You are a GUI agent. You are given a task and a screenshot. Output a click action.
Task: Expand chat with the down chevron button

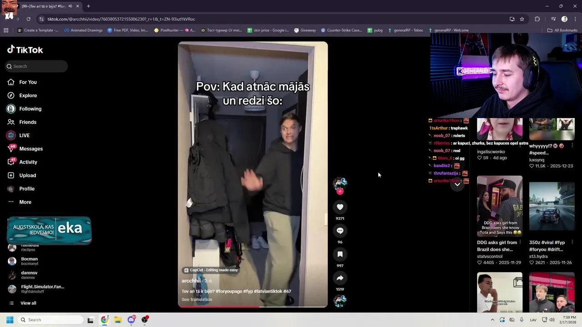(x=457, y=184)
